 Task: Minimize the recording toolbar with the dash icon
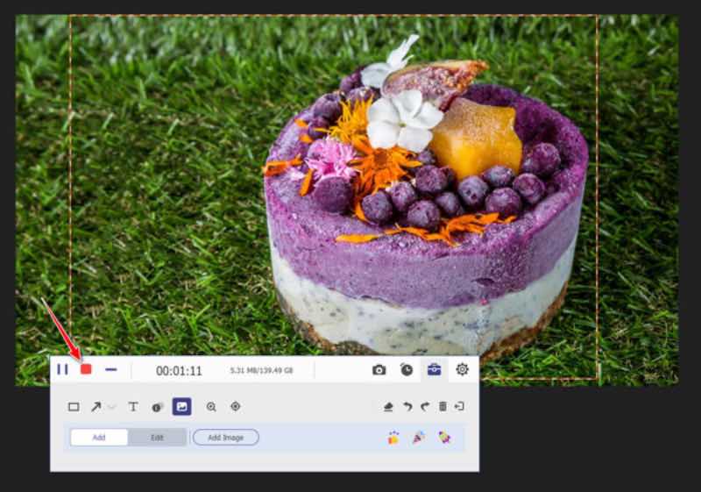[x=111, y=369]
